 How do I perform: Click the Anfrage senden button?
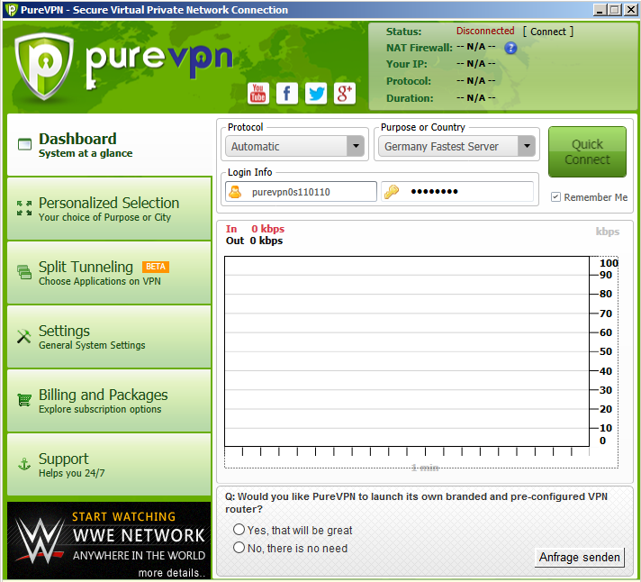[580, 557]
